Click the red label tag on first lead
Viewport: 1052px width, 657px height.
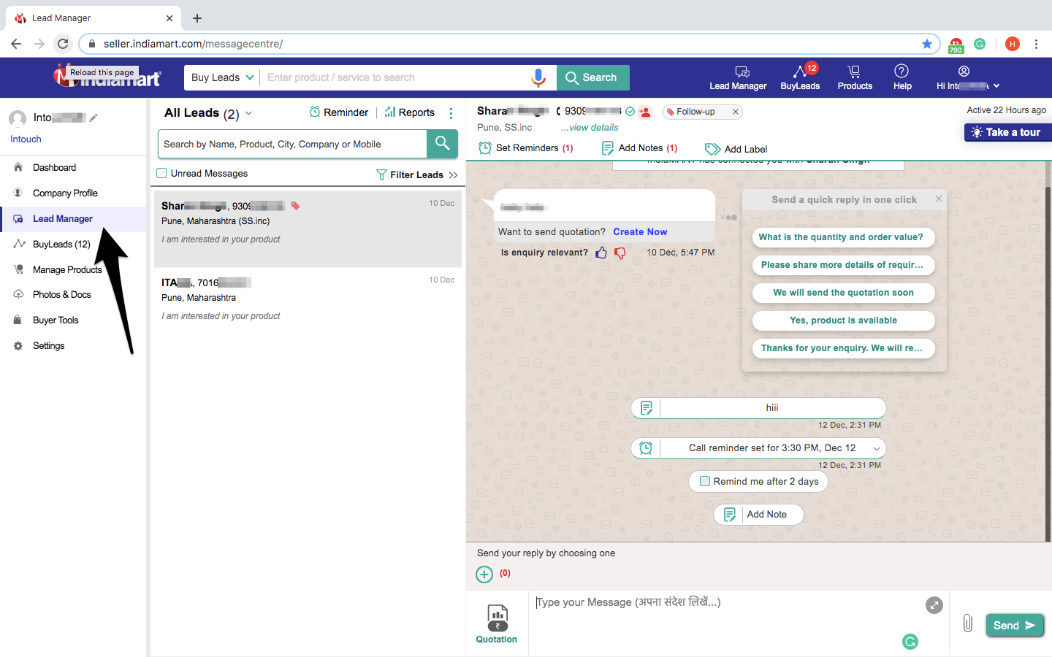295,206
